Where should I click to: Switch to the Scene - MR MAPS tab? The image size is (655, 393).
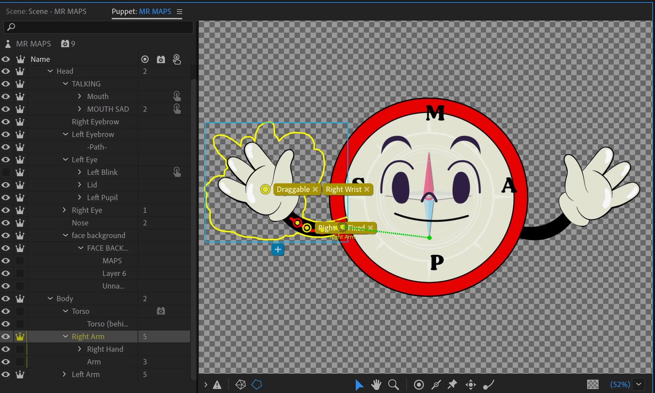click(x=46, y=11)
